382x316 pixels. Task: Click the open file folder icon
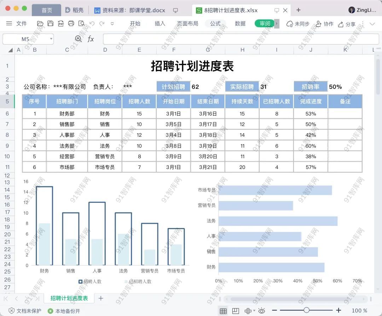[40, 24]
